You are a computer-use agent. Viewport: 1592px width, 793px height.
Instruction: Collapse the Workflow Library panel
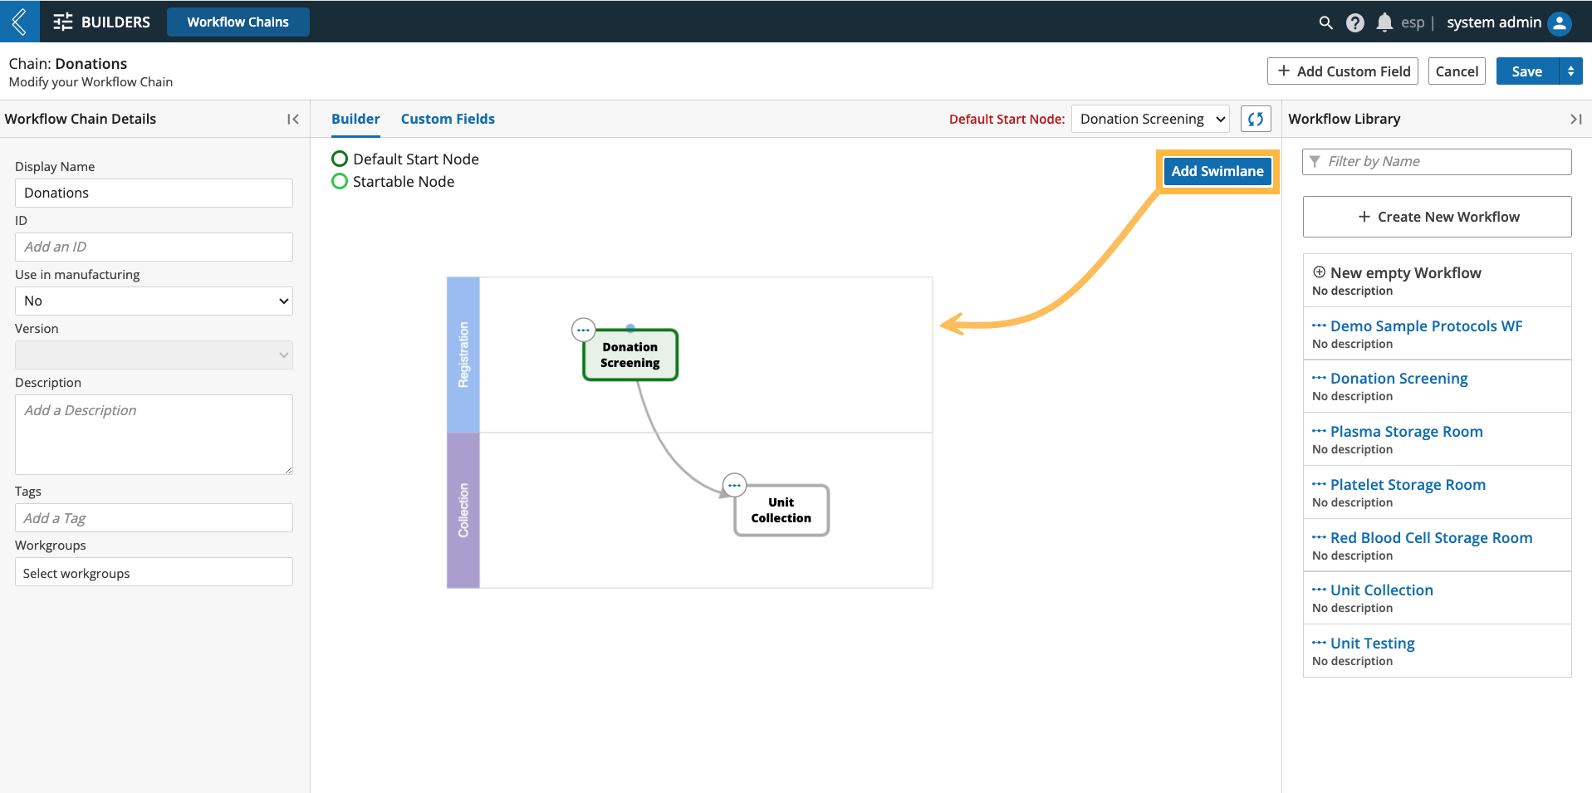1575,119
